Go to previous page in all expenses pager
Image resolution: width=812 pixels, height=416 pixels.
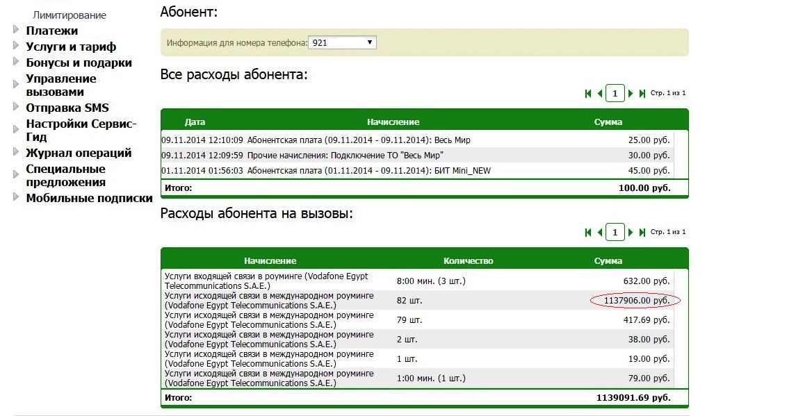click(x=600, y=94)
